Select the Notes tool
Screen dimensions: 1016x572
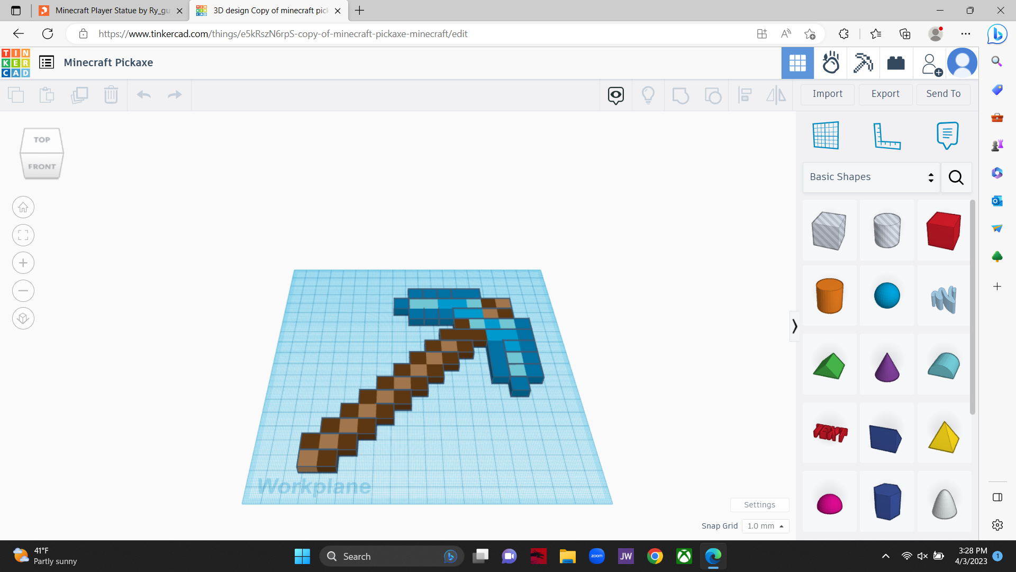(x=947, y=135)
